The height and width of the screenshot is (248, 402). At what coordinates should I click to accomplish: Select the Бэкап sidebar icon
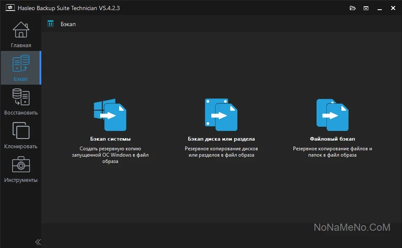[x=21, y=63]
